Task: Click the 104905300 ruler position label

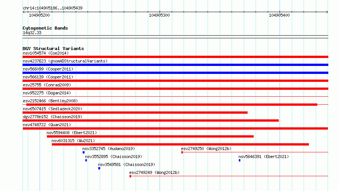Action: (x=159, y=15)
